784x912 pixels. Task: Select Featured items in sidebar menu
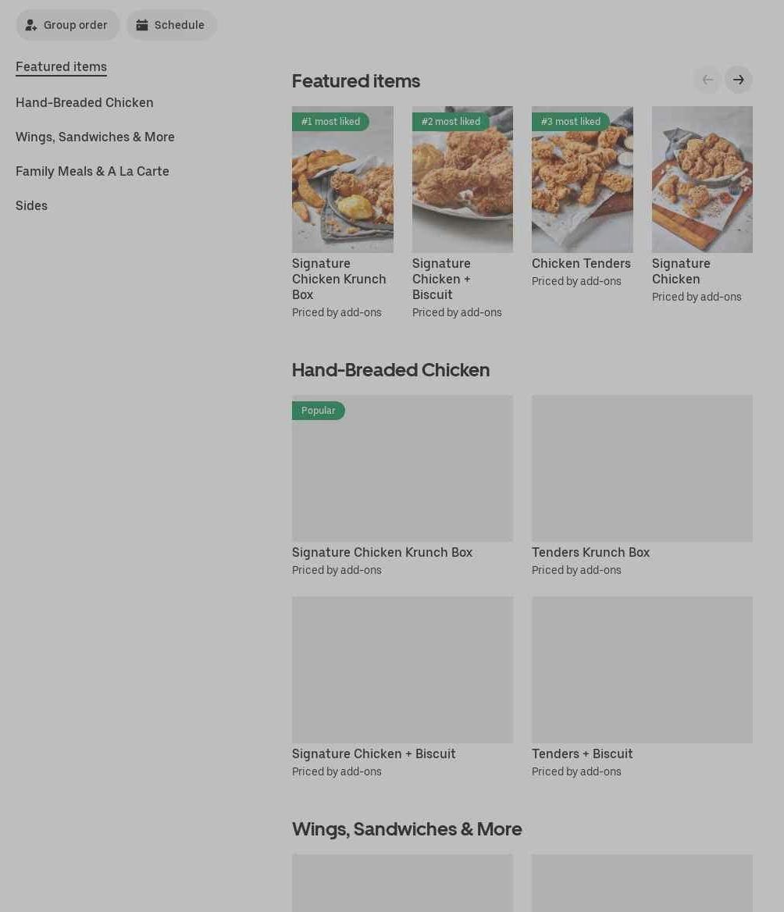(61, 67)
